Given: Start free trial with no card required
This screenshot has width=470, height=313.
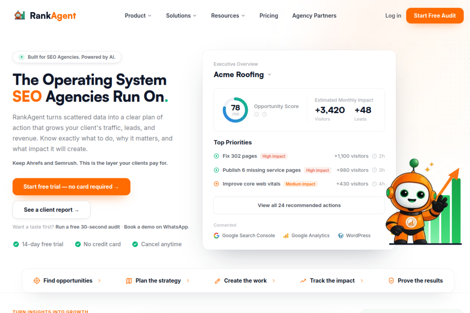Looking at the screenshot, I should 71,187.
